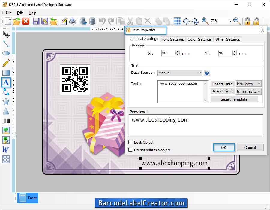Select the Text tool 'A'
Image resolution: width=270 pixels, height=210 pixels.
[x=6, y=82]
